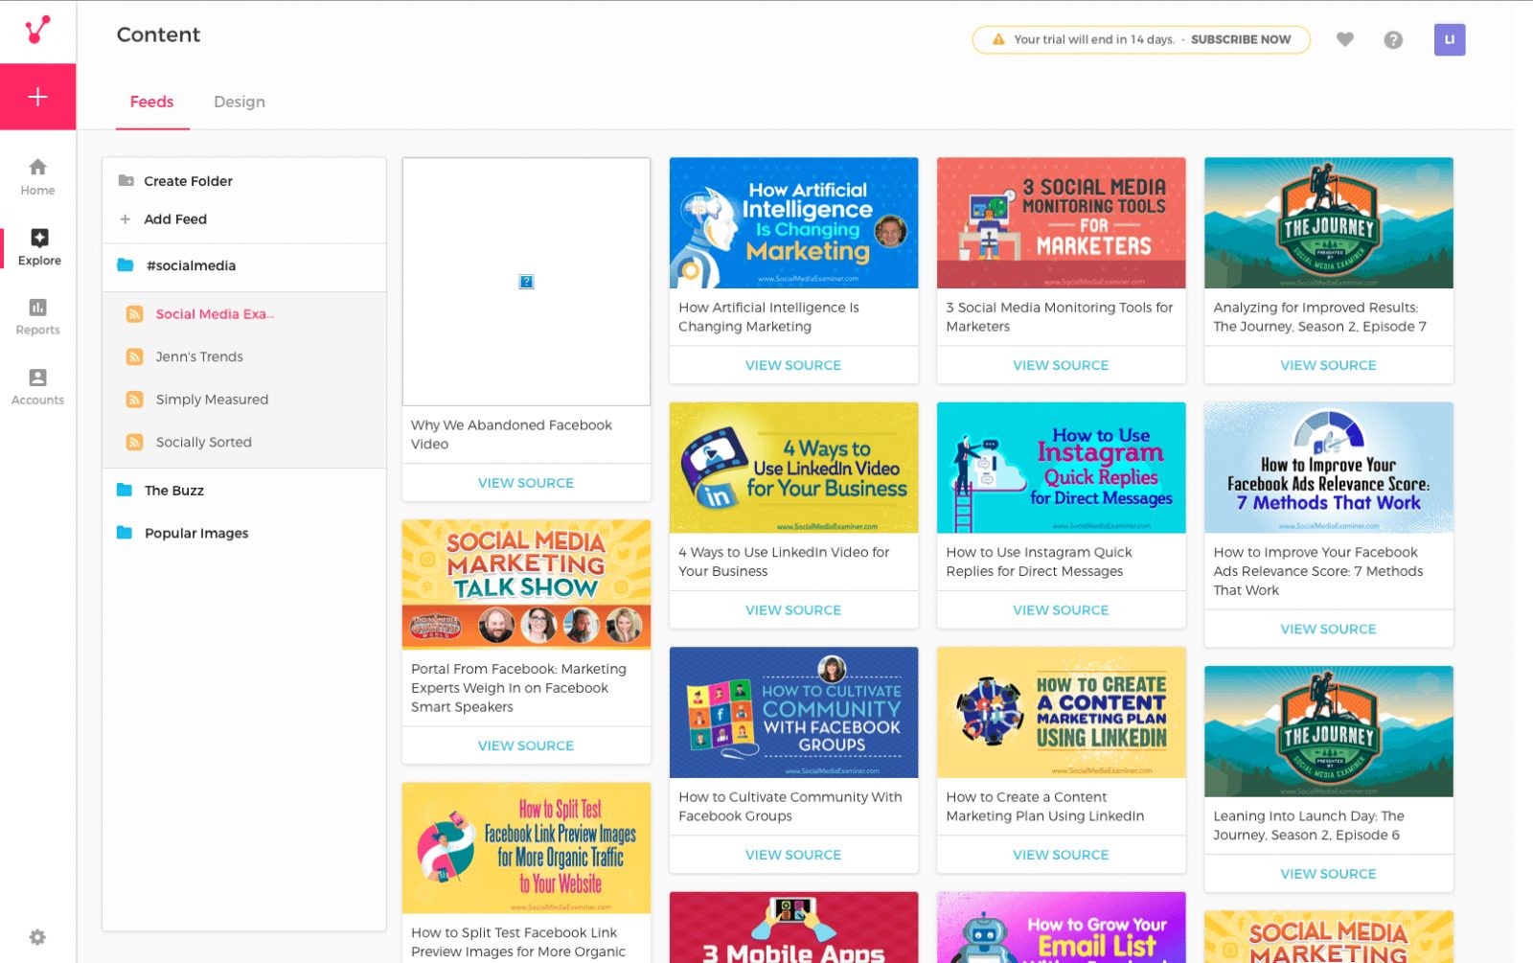Open Accounts in the sidebar
Viewport: 1533px width, 963px height.
point(37,387)
